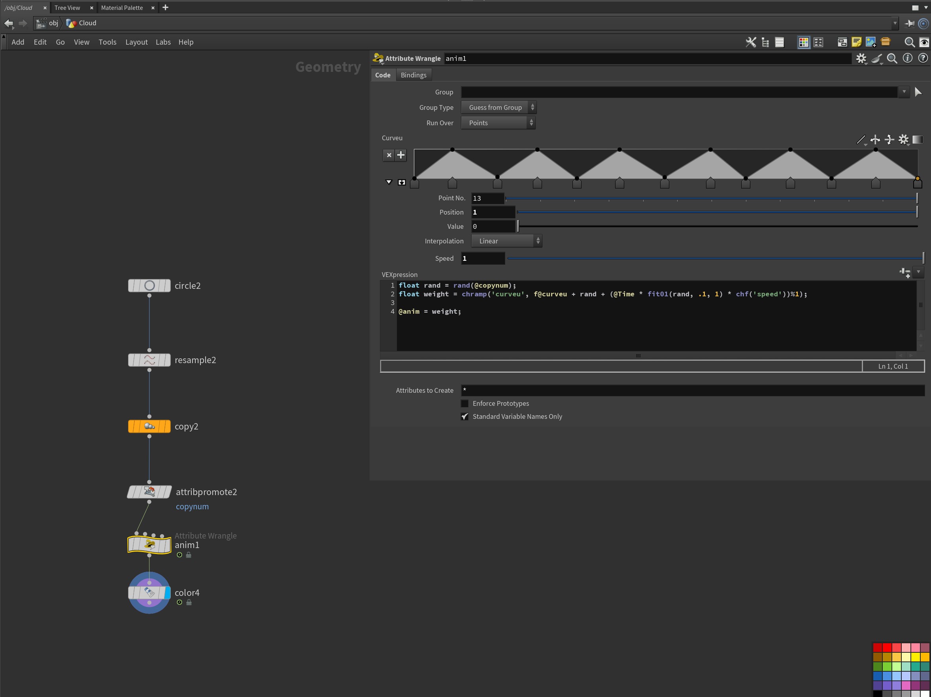Toggle the node shapes palette icon

click(x=818, y=42)
